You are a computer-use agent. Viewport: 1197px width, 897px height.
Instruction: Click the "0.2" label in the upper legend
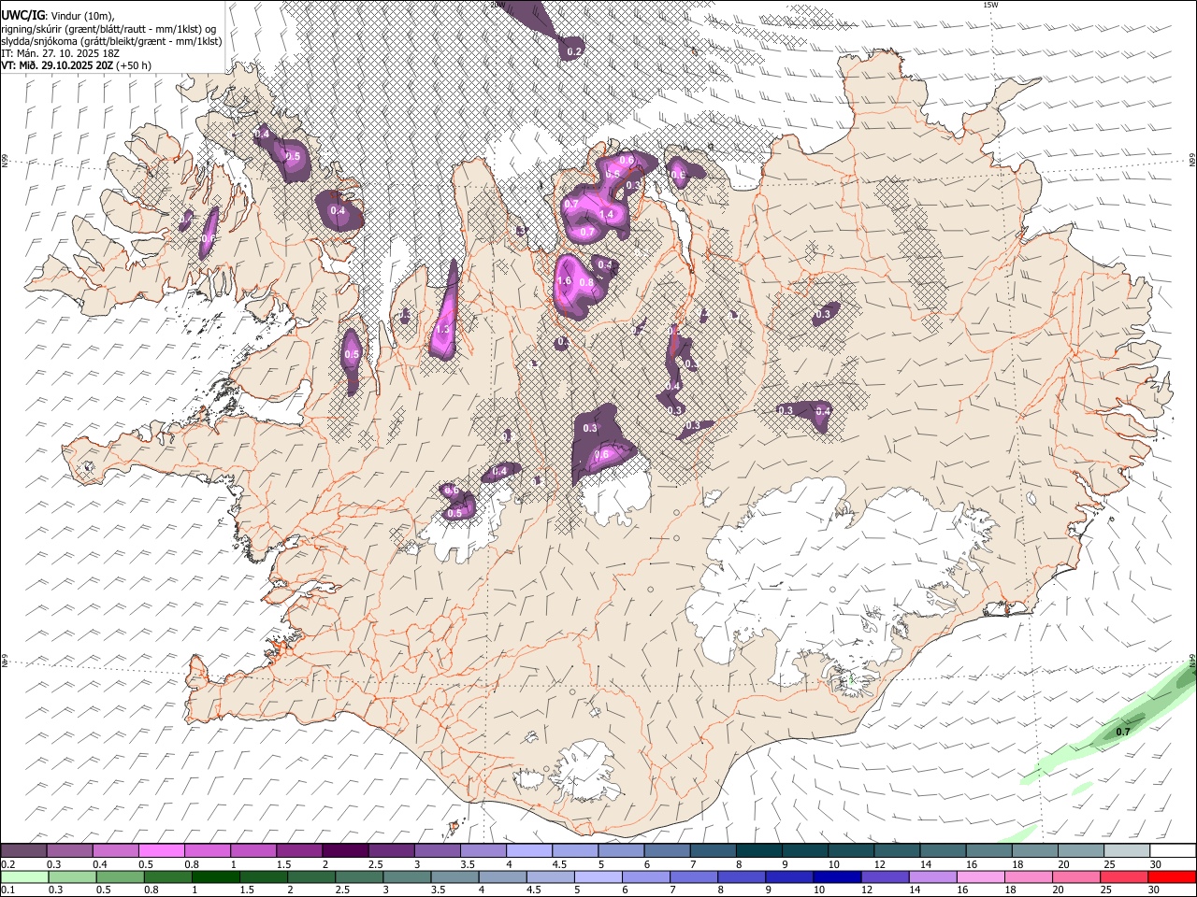(x=7, y=864)
